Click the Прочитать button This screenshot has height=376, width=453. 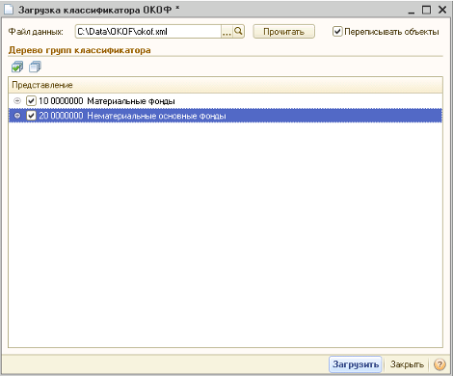(x=283, y=32)
